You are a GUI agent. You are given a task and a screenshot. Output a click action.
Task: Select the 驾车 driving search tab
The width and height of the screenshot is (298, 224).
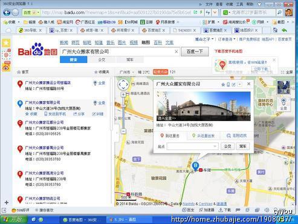[130, 60]
